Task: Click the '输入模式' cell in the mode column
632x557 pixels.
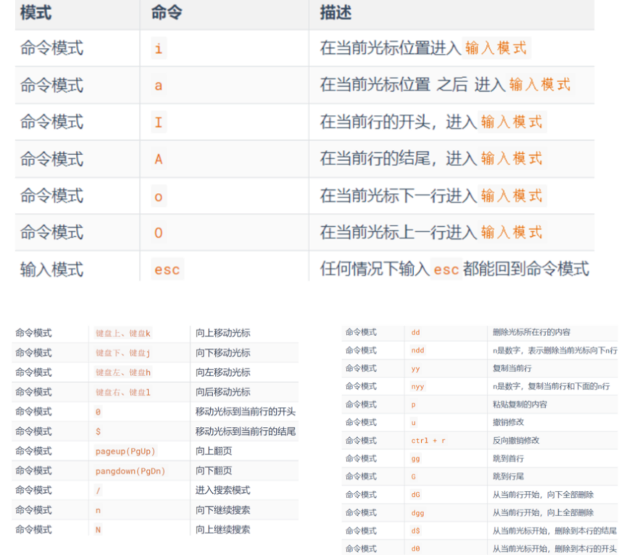Action: [52, 269]
